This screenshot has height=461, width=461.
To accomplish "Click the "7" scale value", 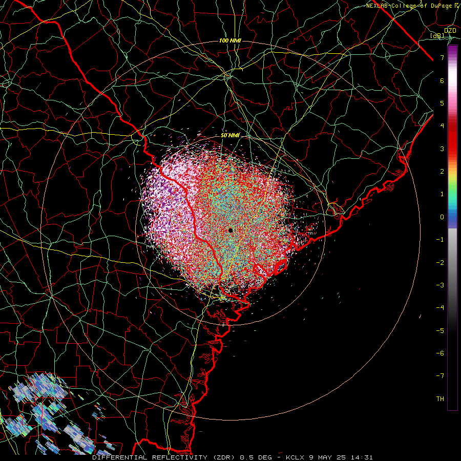I will (442, 57).
